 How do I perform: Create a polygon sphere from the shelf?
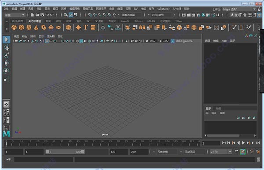click(x=14, y=27)
